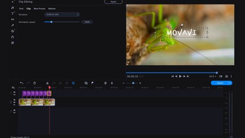Click the Animation speed slider handle
This screenshot has width=245, height=138.
pos(51,22)
